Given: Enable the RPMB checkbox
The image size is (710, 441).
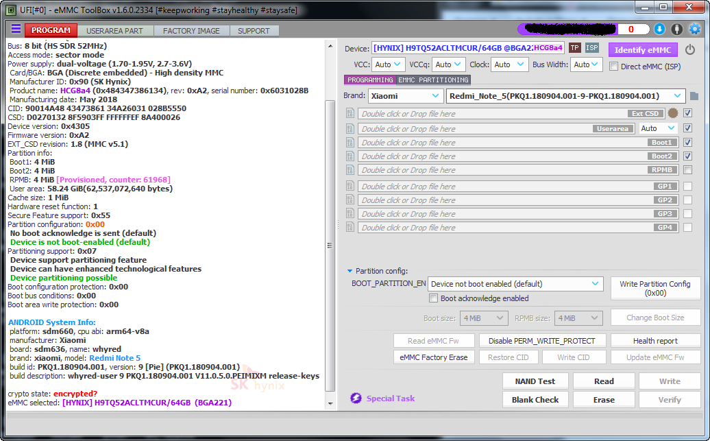Looking at the screenshot, I should 687,170.
